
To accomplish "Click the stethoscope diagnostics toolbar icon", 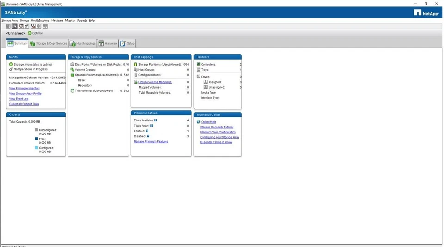I will [33, 26].
